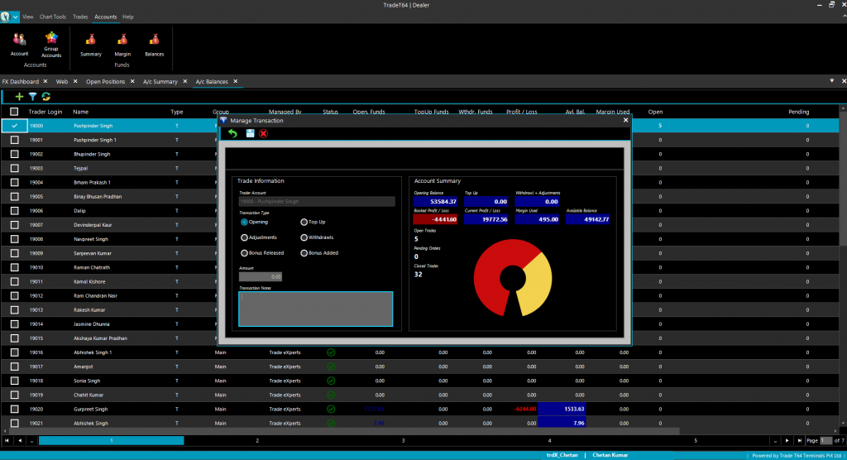This screenshot has width=847, height=460.
Task: Go to page 3 in pager
Action: pyautogui.click(x=403, y=441)
